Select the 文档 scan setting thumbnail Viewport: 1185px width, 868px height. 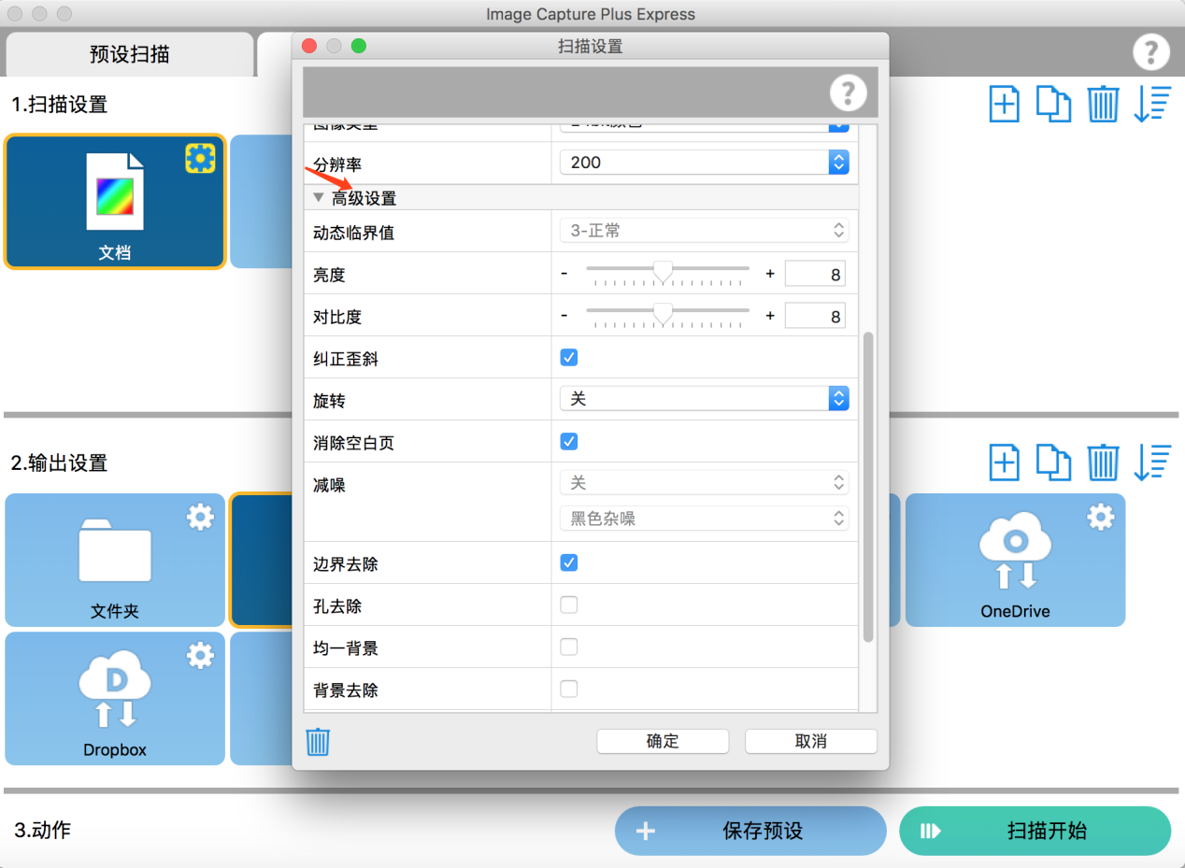(x=115, y=192)
